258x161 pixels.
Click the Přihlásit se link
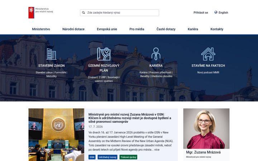click(201, 13)
